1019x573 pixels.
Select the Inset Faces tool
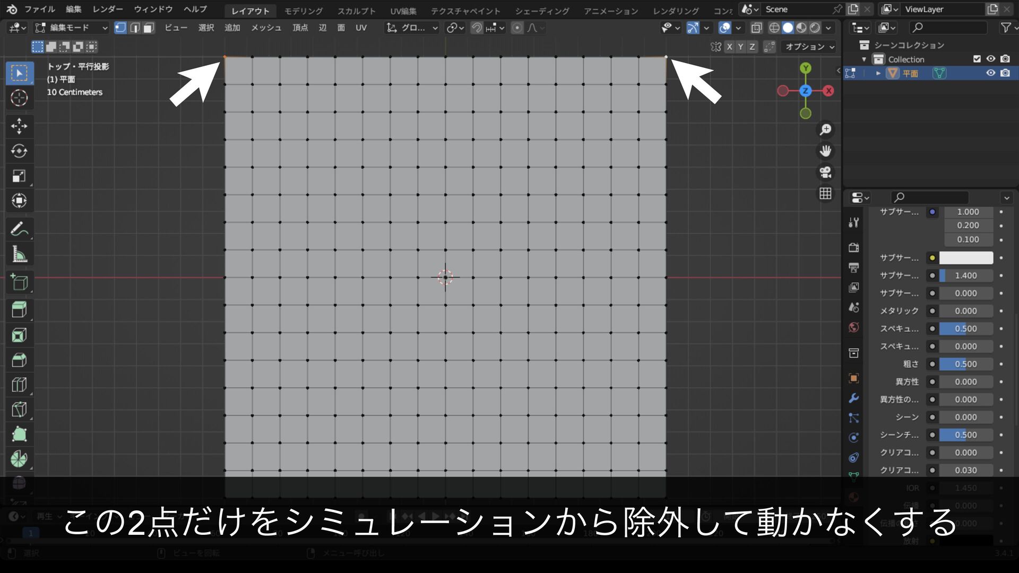pyautogui.click(x=20, y=335)
